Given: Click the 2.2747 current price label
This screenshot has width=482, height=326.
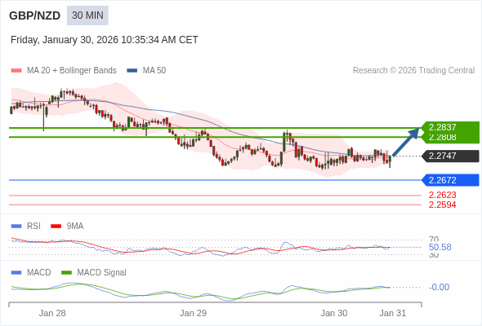Looking at the screenshot, I should [450, 156].
